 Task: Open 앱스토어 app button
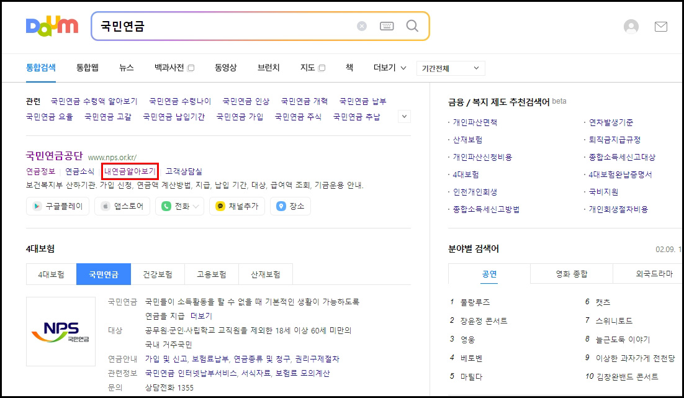click(122, 206)
